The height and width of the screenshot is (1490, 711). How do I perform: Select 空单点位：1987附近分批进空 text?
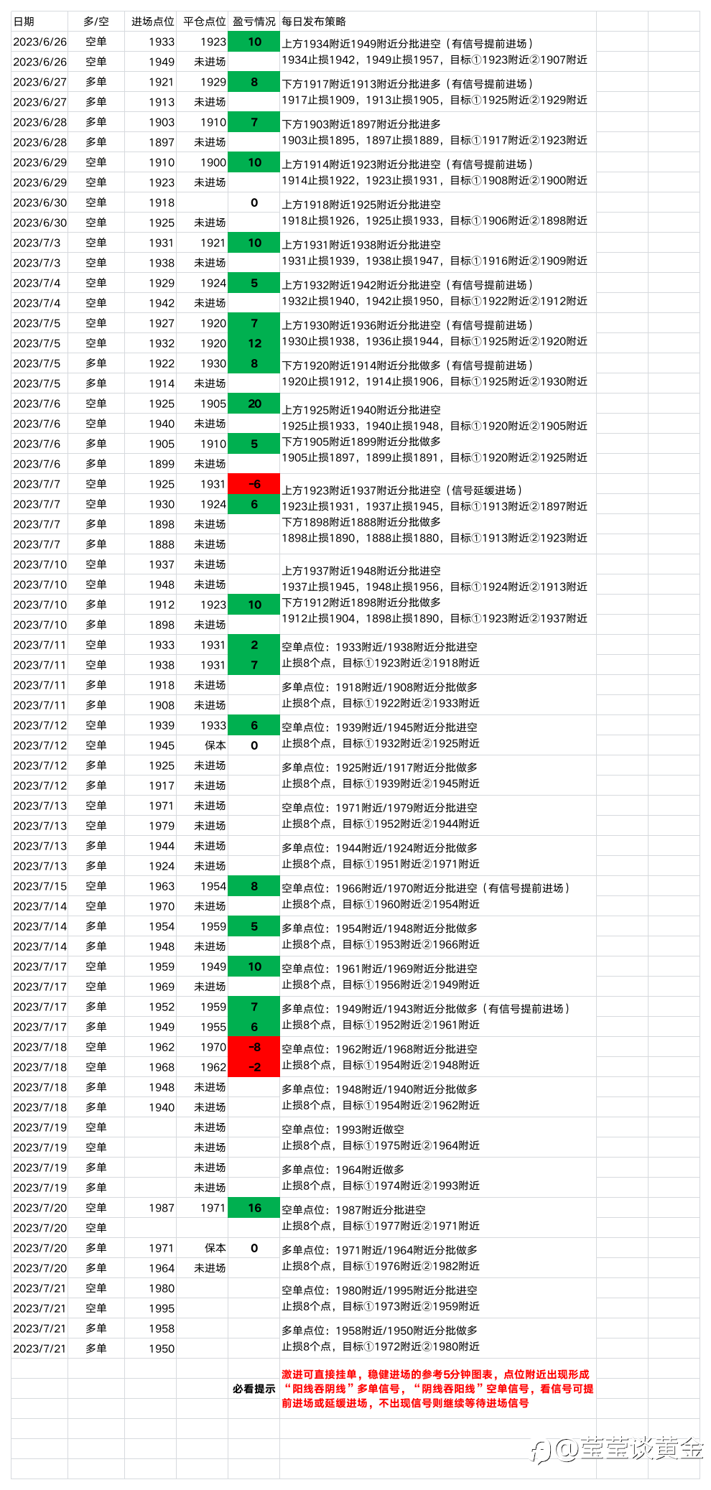(x=353, y=1210)
